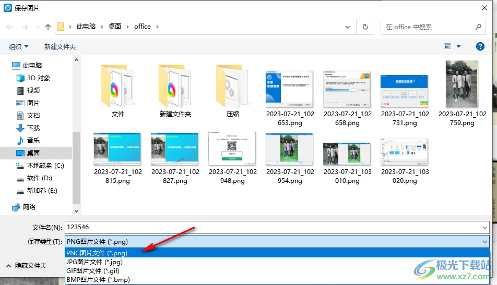Open the address bar history dropdown
The height and width of the screenshot is (285, 497).
pos(348,27)
